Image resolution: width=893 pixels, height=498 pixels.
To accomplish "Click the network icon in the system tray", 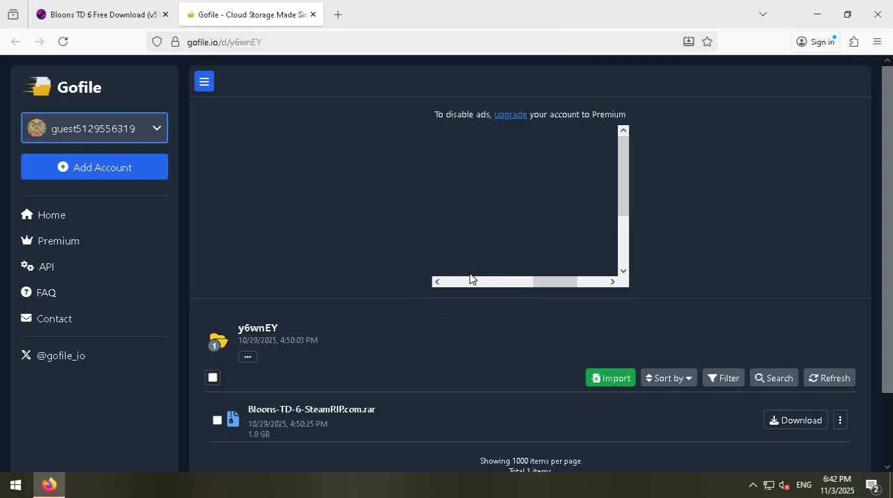I will [769, 485].
